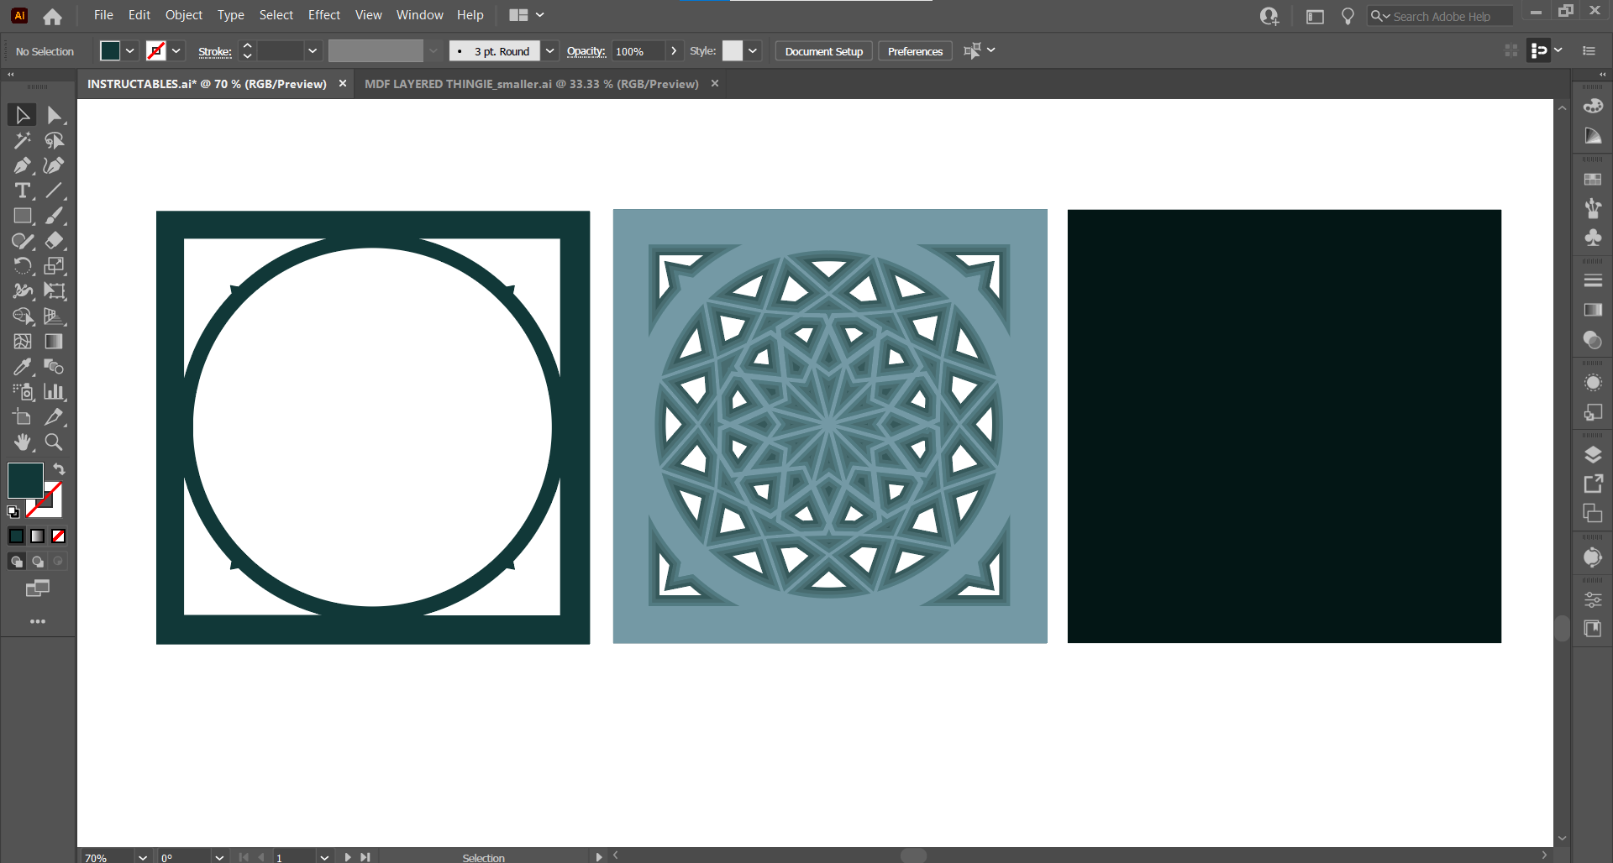
Task: Choose the Gradient tool
Action: coord(55,342)
